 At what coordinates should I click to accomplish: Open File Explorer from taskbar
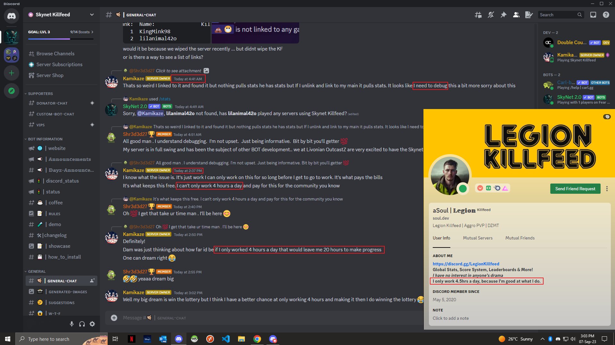coord(242,339)
